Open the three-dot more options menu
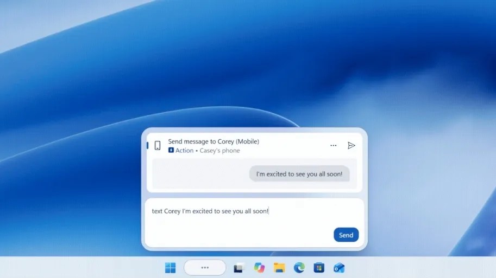Image resolution: width=496 pixels, height=278 pixels. [x=334, y=145]
